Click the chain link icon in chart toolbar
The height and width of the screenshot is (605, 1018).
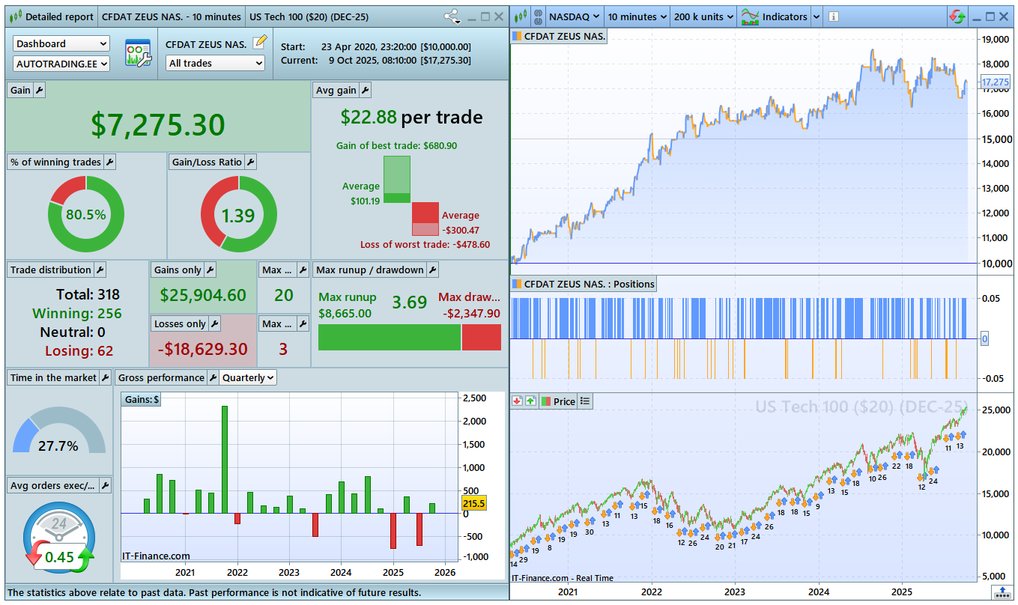click(x=536, y=16)
